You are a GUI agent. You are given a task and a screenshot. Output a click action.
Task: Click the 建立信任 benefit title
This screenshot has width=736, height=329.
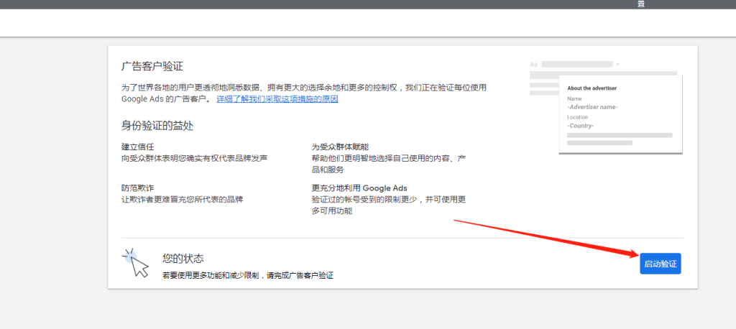click(x=137, y=147)
